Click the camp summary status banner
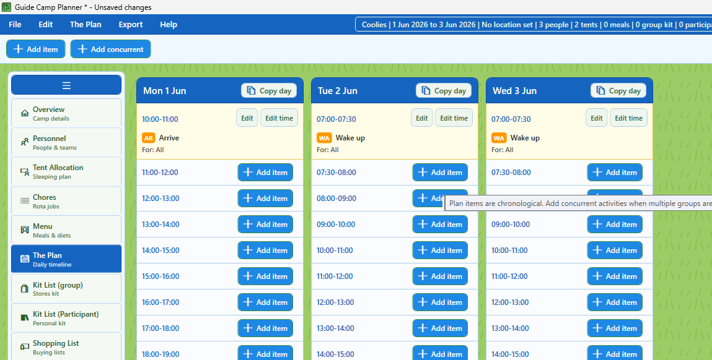This screenshot has width=712, height=360. click(x=534, y=25)
